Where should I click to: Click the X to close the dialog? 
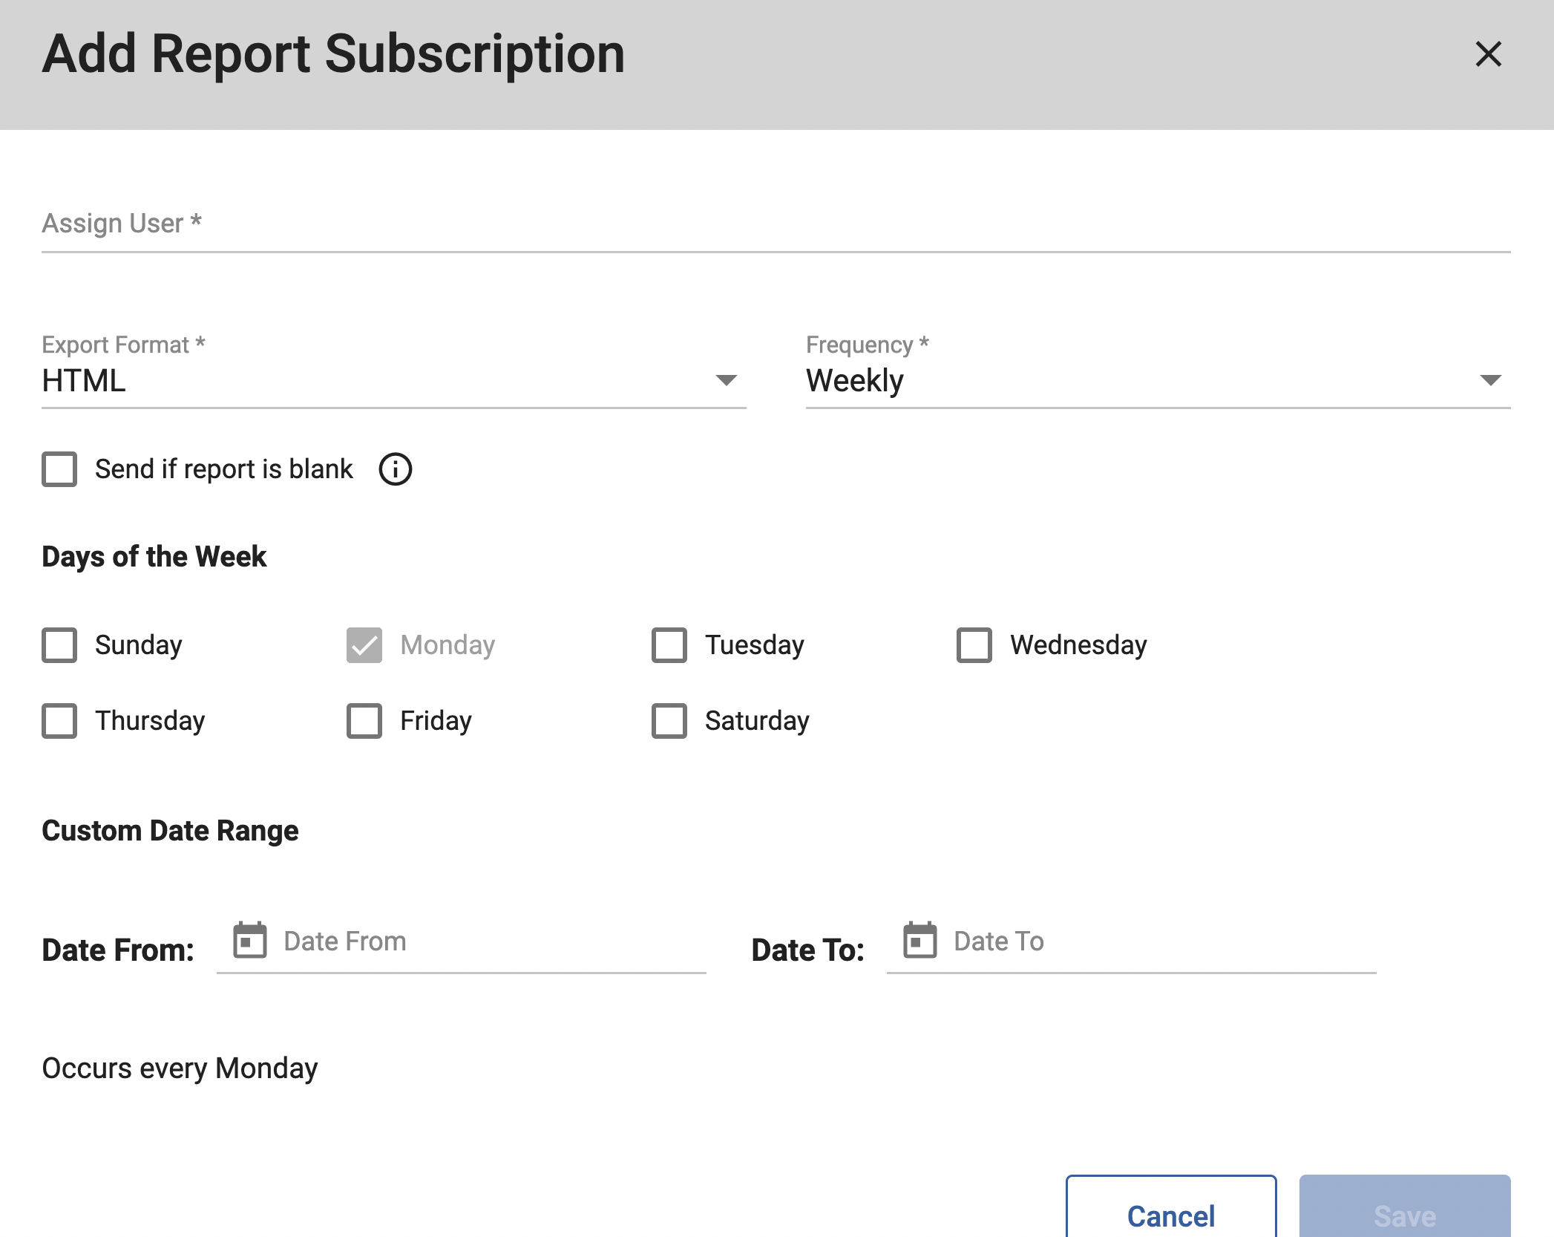1488,54
